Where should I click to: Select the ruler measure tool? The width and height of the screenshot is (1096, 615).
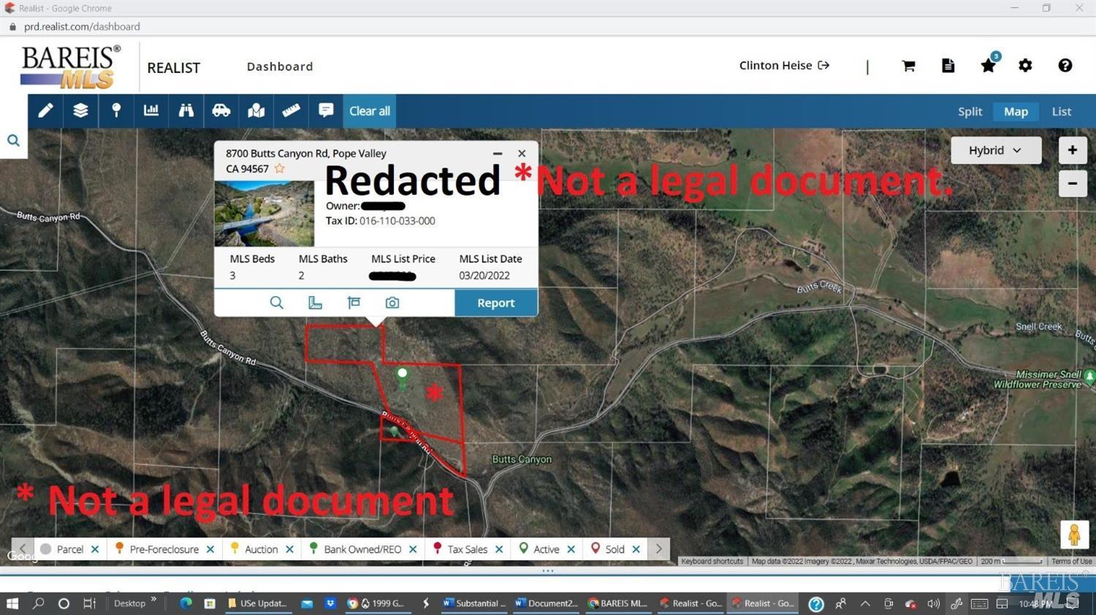tap(291, 110)
